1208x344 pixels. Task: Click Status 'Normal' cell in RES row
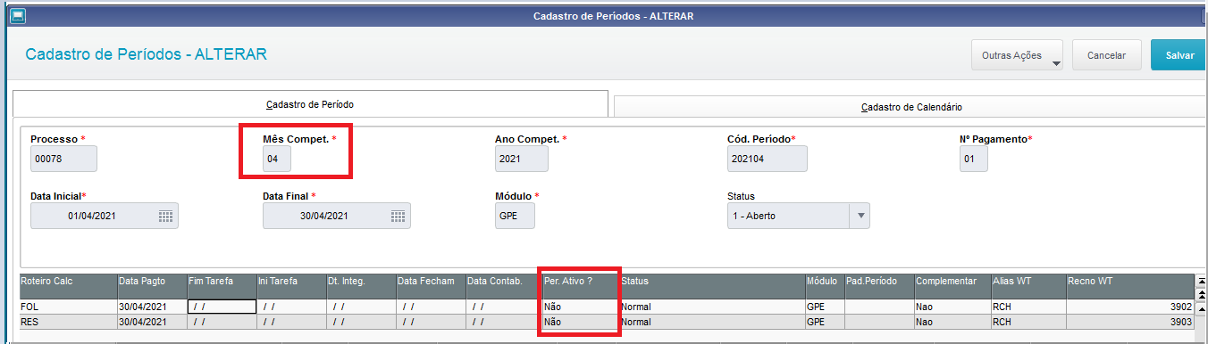coord(711,321)
